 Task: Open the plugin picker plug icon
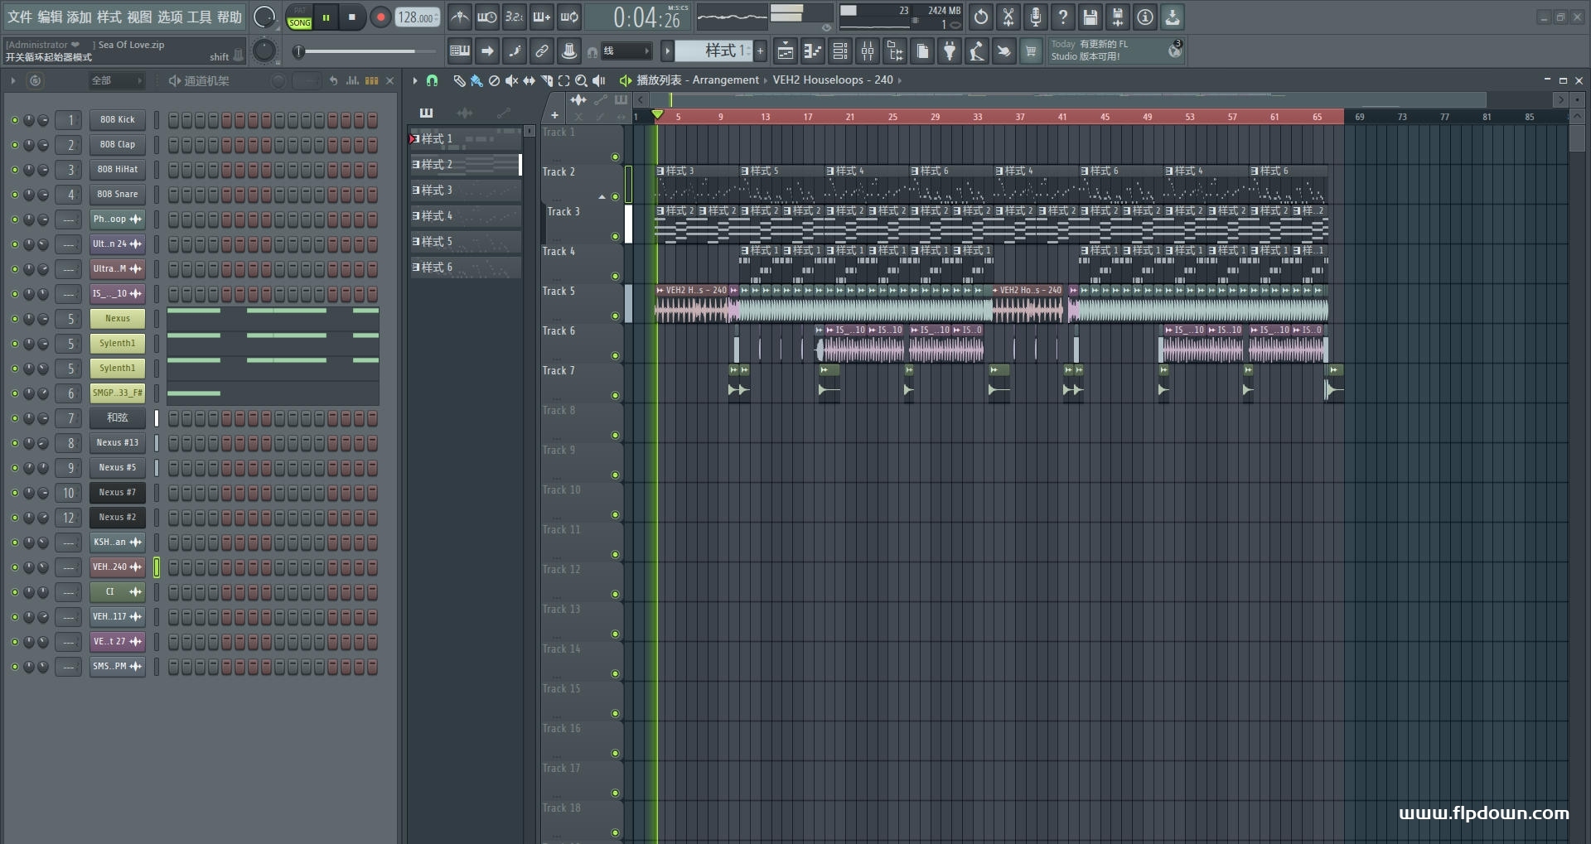(950, 51)
